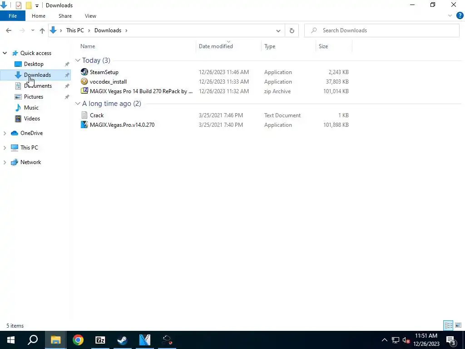Image resolution: width=465 pixels, height=349 pixels.
Task: Click Downloads in address breadcrumb
Action: point(108,30)
